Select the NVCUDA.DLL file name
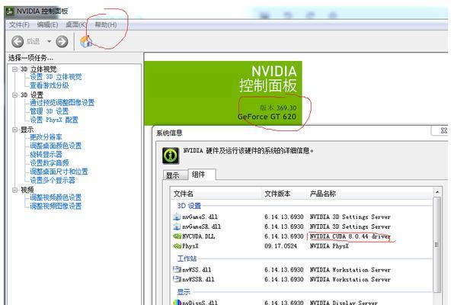 (199, 236)
